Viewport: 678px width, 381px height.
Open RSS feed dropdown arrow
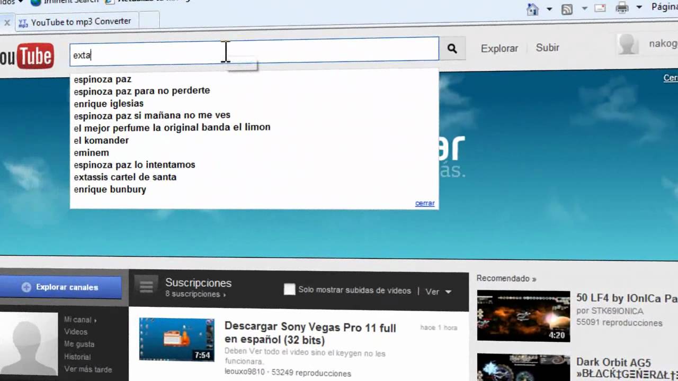pyautogui.click(x=584, y=8)
